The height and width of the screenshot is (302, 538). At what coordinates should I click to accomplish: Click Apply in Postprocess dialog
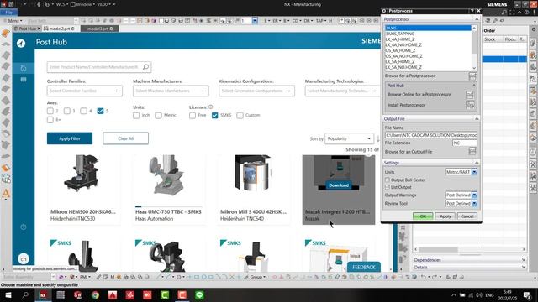(x=445, y=216)
